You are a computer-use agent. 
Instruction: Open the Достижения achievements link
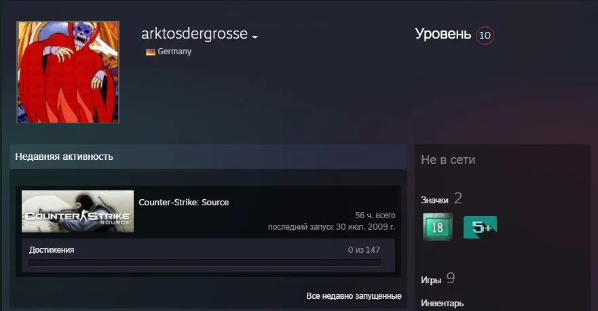52,250
